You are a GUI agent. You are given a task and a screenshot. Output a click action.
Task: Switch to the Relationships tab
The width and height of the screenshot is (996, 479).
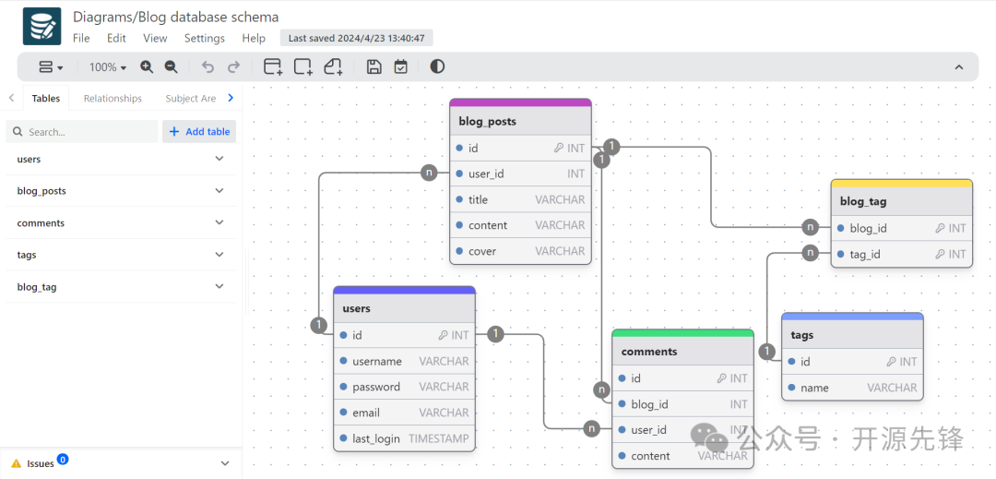(113, 99)
